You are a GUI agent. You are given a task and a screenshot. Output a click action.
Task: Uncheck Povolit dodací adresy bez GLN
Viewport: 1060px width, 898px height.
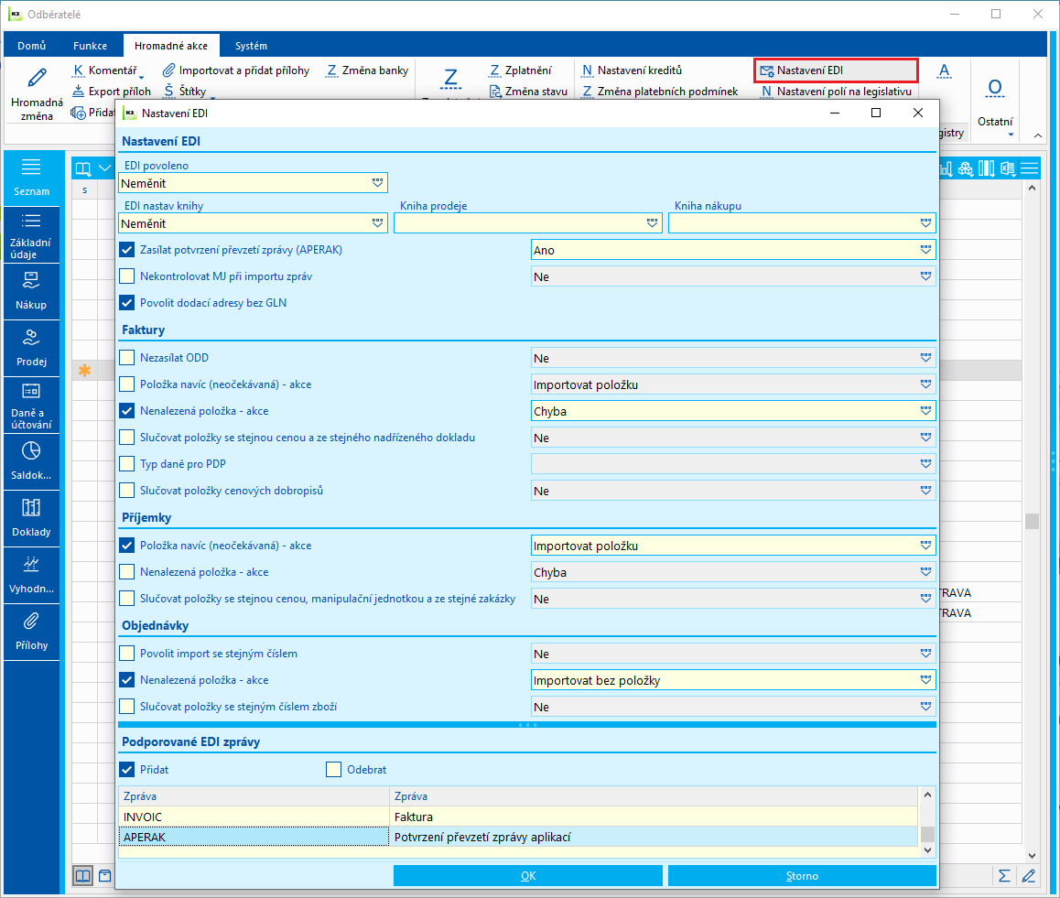pos(126,302)
